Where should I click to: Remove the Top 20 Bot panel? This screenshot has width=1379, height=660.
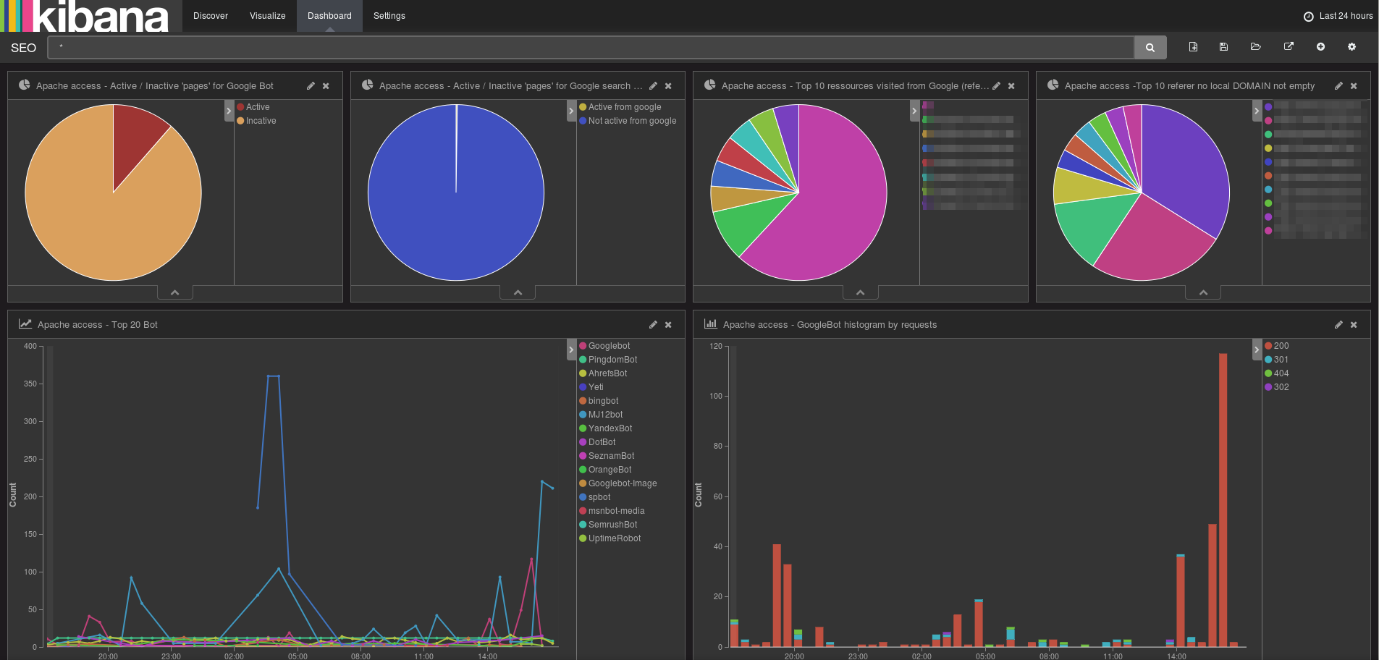(668, 324)
